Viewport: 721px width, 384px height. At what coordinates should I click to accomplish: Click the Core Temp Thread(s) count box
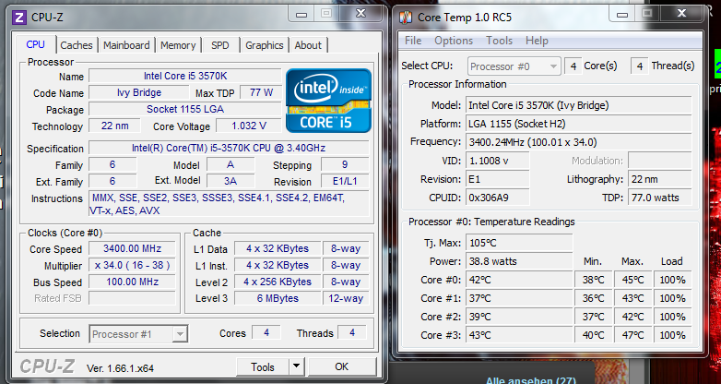point(640,66)
